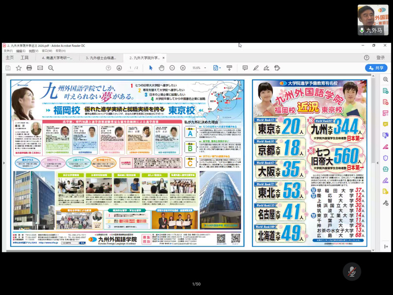393x295 pixels.
Task: Open the fit page options dropdown
Action: [216, 68]
